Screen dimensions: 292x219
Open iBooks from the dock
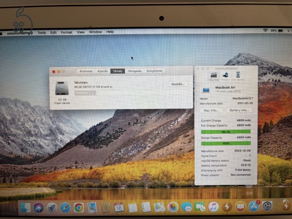[240, 206]
